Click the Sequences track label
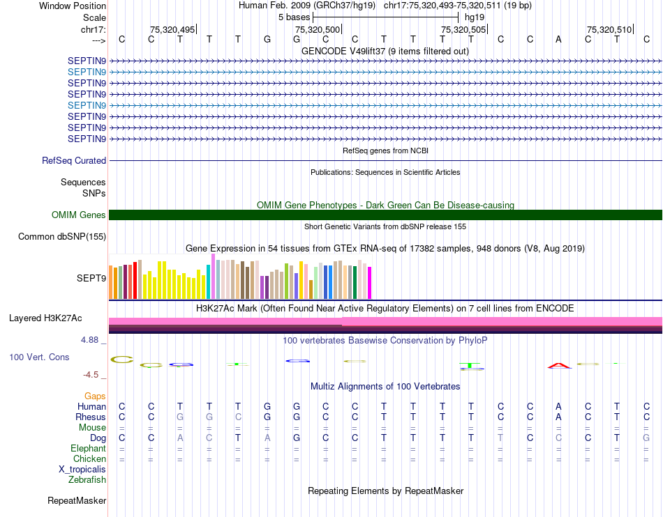This screenshot has width=663, height=517. [83, 182]
